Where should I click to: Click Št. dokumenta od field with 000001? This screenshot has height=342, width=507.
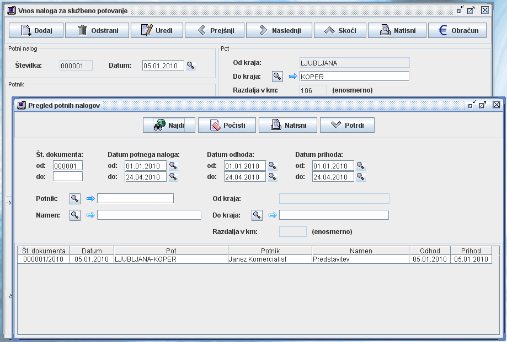68,166
